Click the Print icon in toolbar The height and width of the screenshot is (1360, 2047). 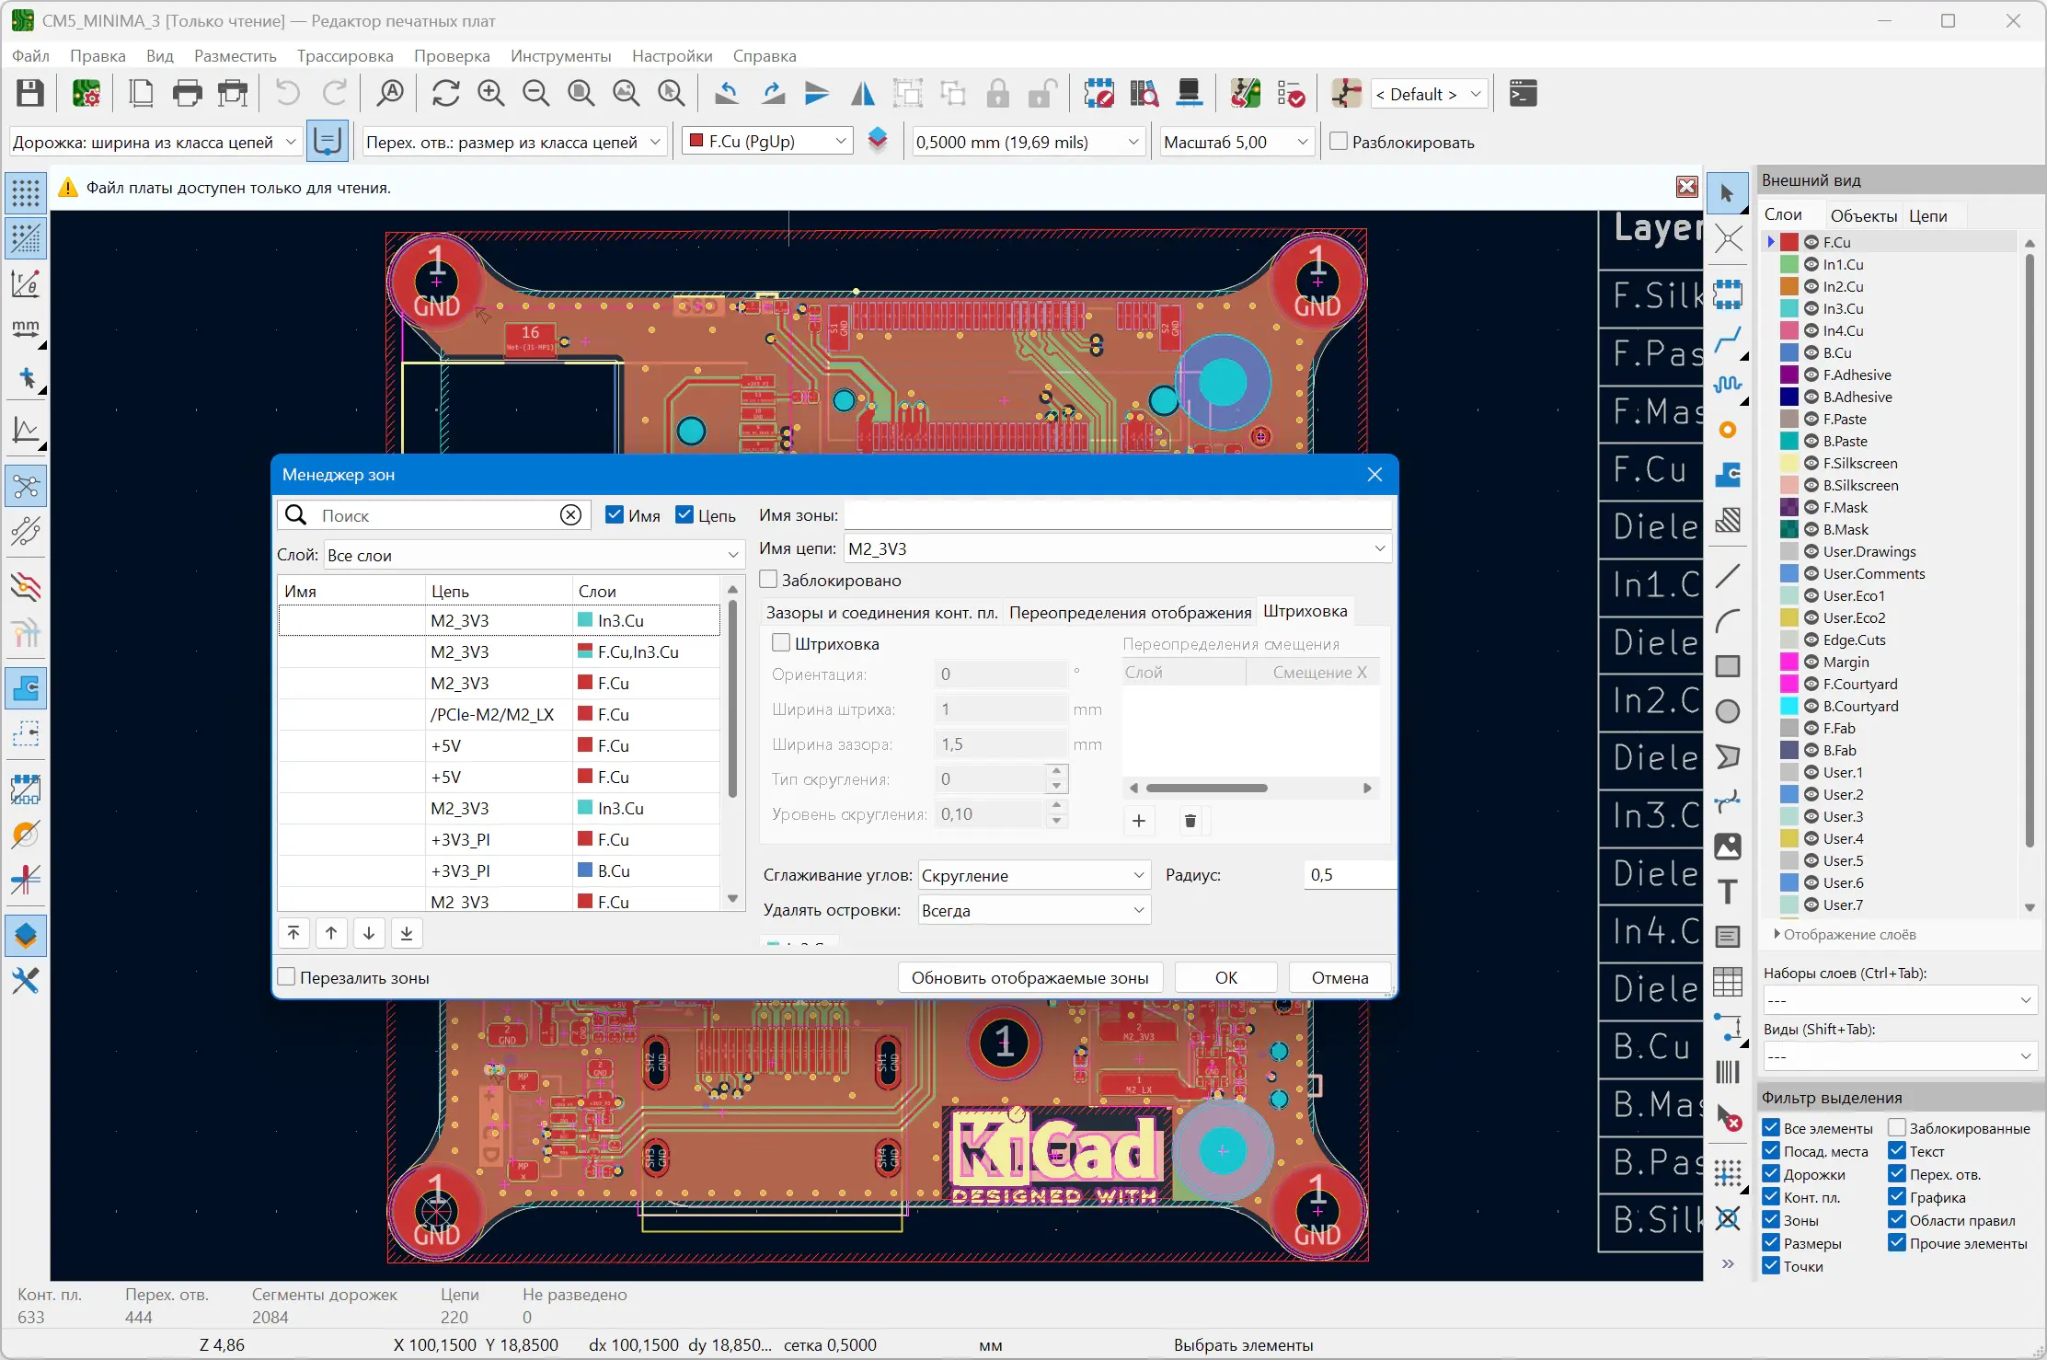[x=187, y=93]
